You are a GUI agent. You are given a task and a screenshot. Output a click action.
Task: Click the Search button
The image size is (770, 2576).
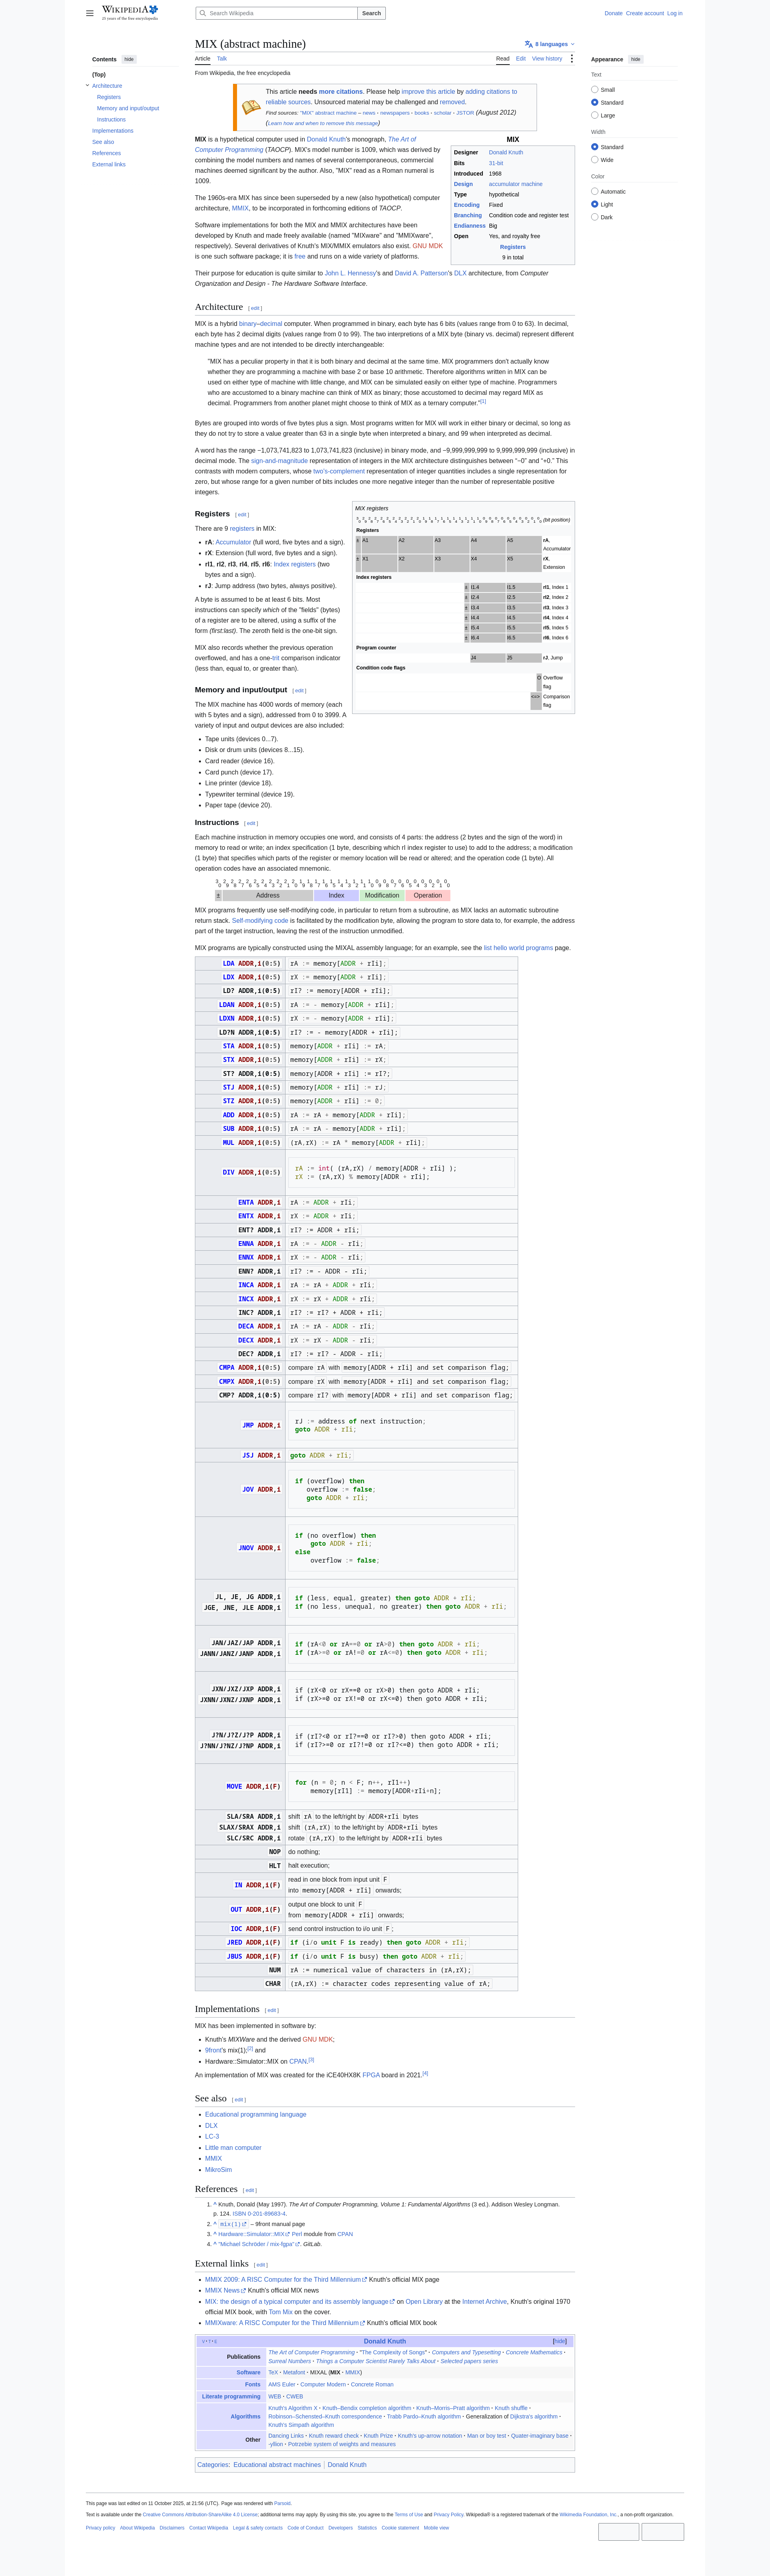click(x=372, y=13)
